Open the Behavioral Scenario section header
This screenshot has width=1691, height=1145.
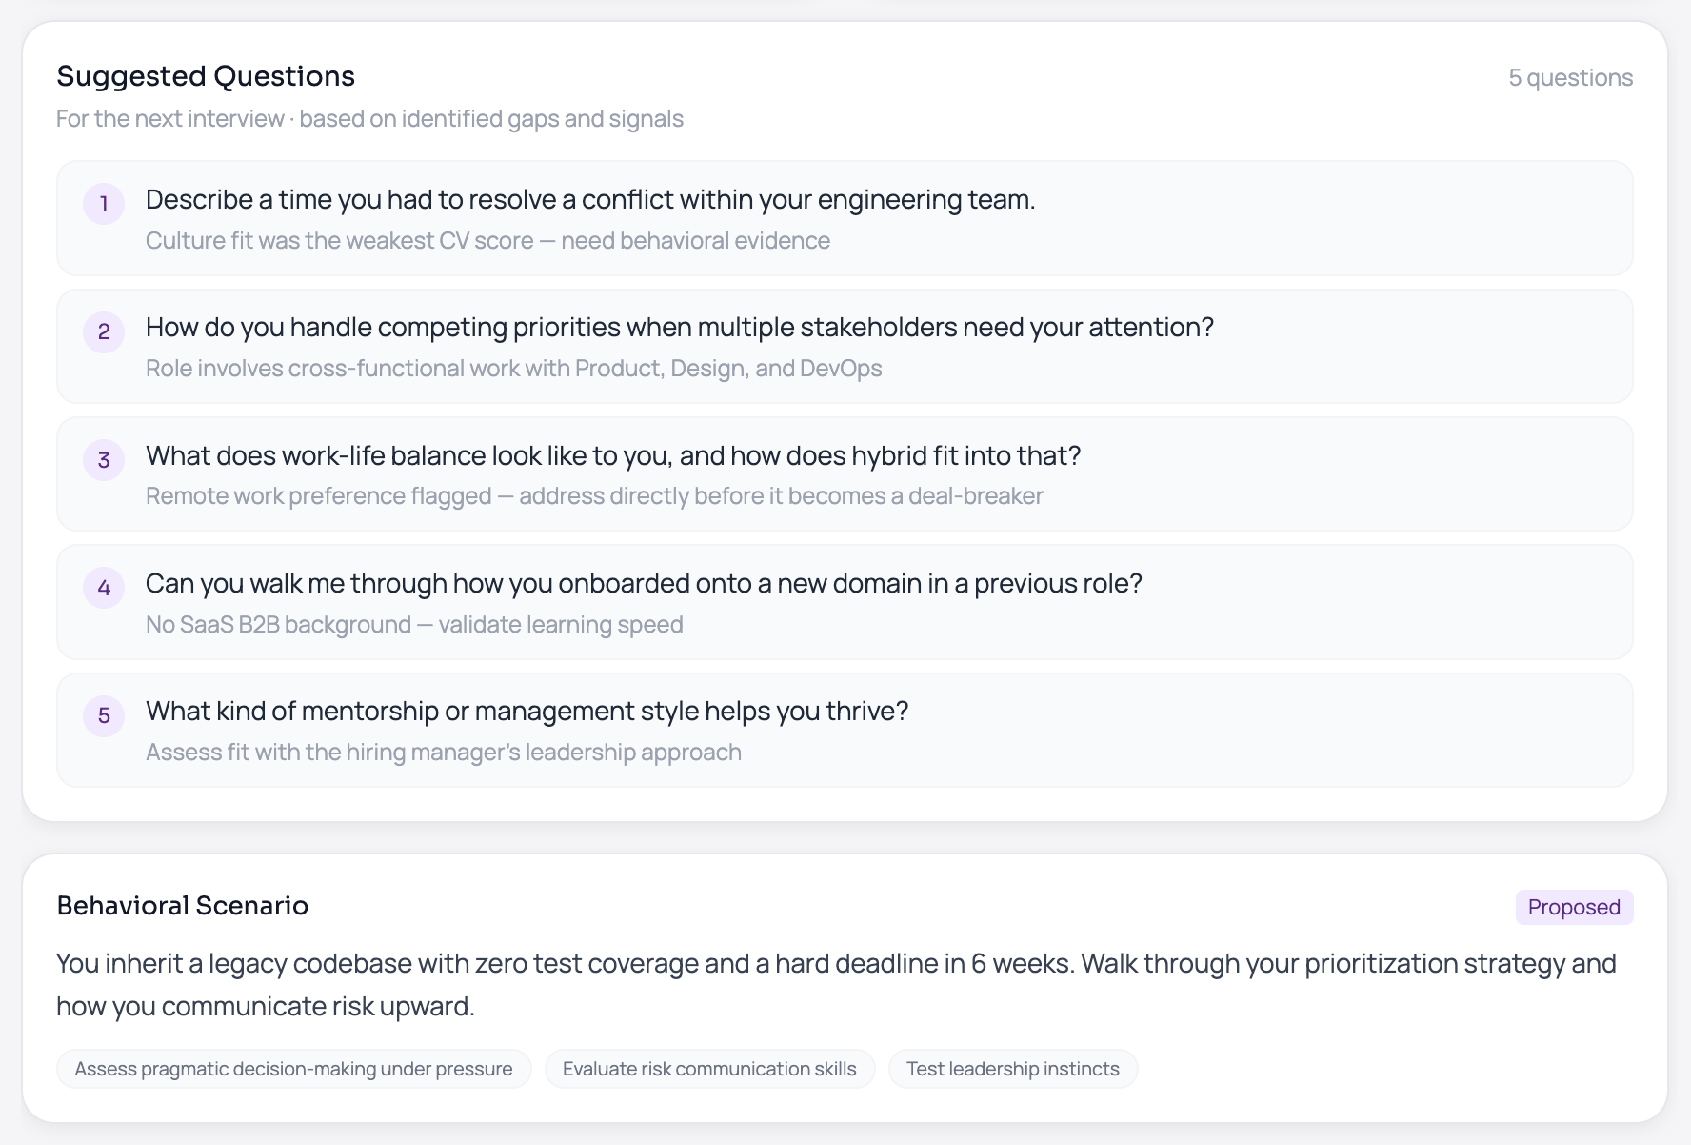point(182,905)
